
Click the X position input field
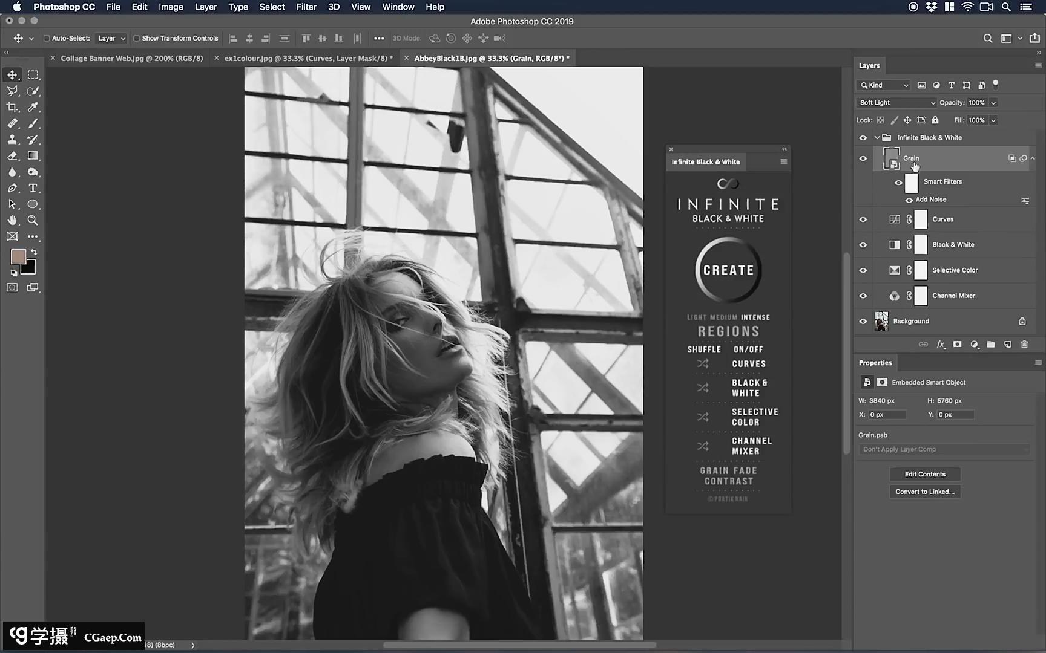[x=887, y=415]
